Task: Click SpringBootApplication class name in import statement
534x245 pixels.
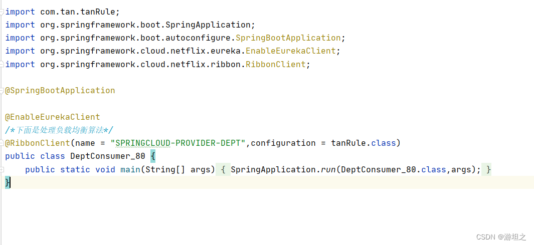Action: (x=288, y=38)
